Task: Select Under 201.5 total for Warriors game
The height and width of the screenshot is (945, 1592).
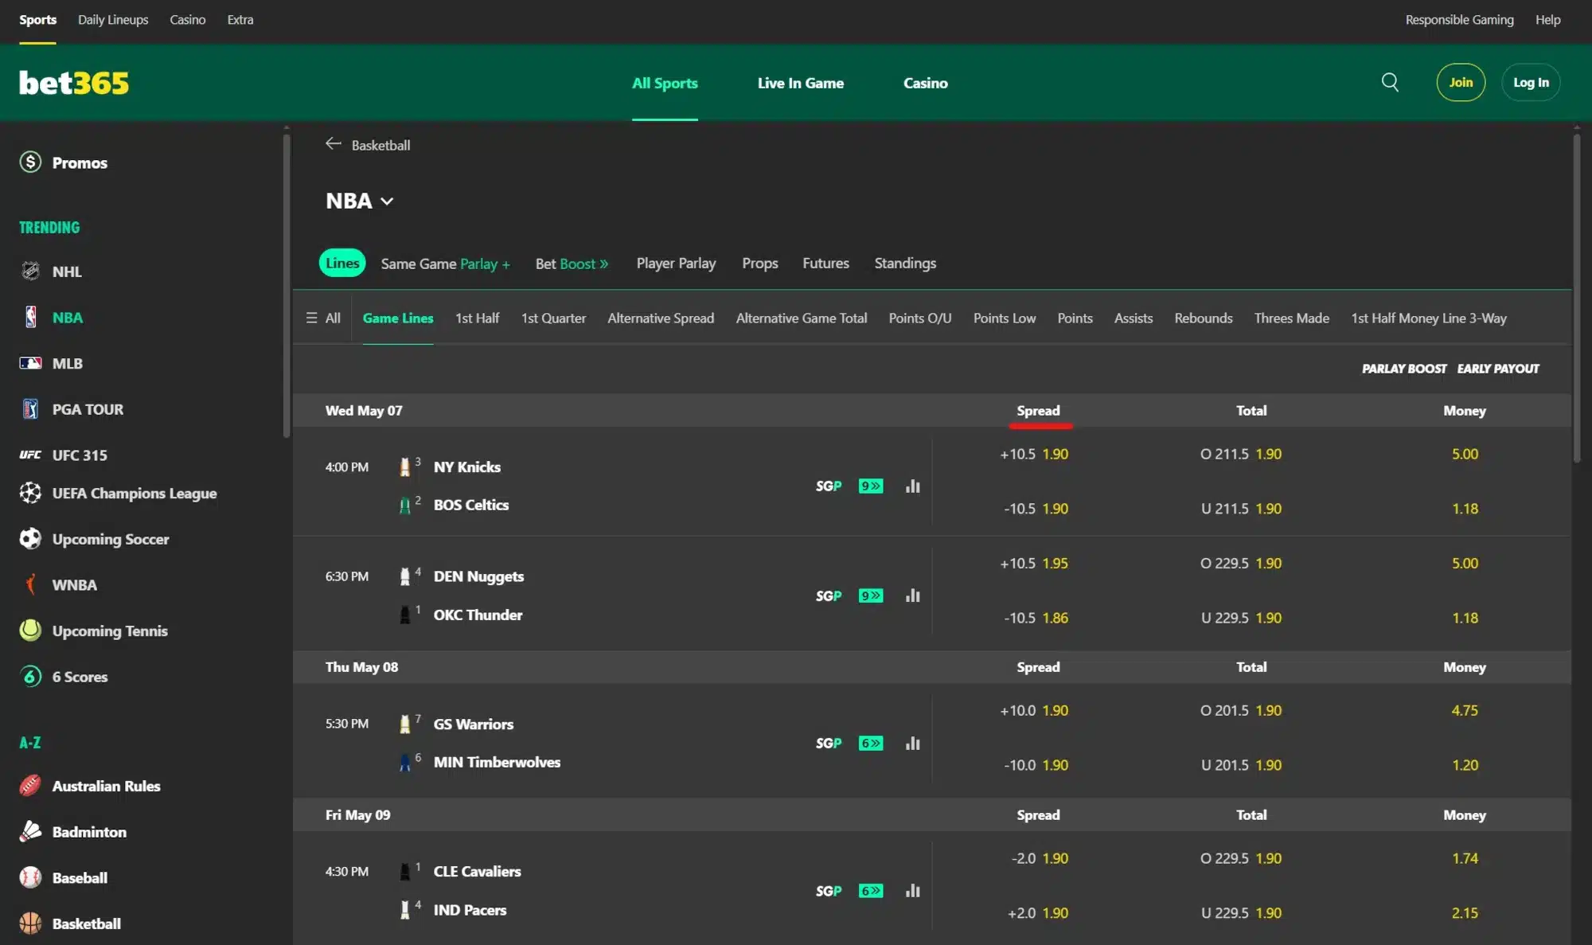Action: 1241,765
